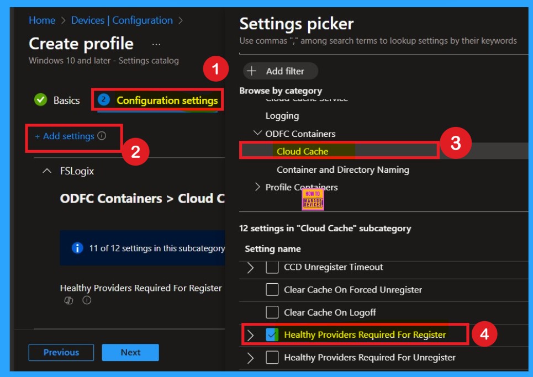The width and height of the screenshot is (533, 377).
Task: Switch to the Configuration settings tab
Action: click(x=166, y=100)
